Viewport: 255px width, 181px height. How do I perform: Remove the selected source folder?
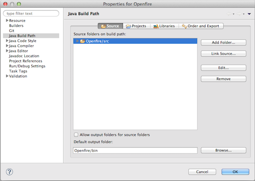pyautogui.click(x=223, y=79)
